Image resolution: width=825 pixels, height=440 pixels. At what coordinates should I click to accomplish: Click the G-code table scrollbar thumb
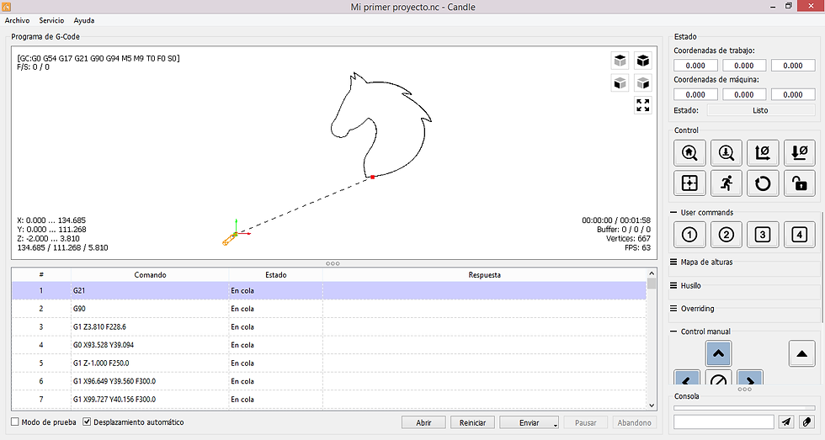coord(652,284)
